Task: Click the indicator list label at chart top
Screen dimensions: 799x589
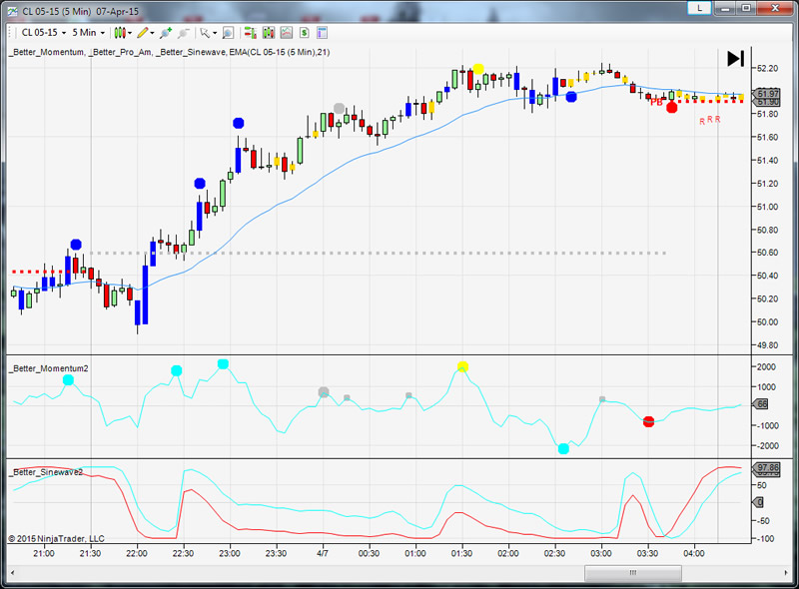Action: coord(170,52)
